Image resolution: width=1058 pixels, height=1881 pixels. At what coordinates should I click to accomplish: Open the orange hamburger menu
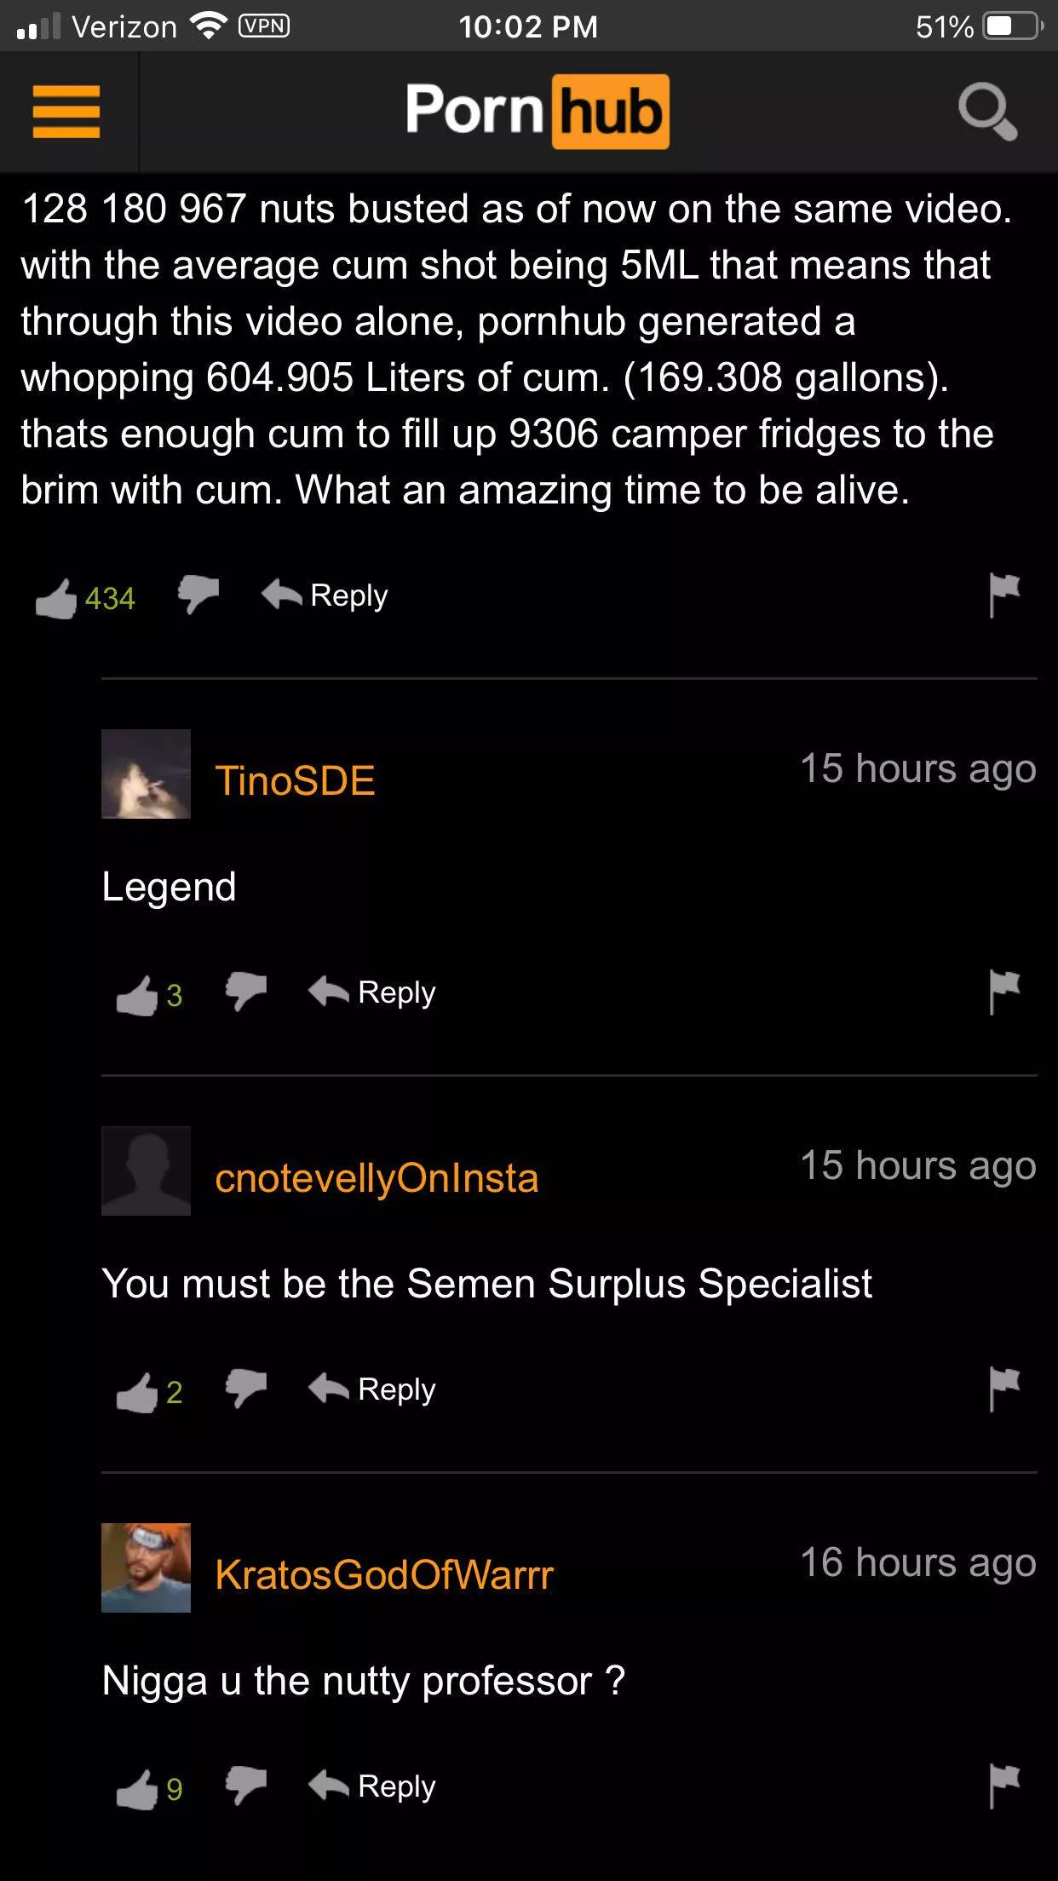pos(66,111)
